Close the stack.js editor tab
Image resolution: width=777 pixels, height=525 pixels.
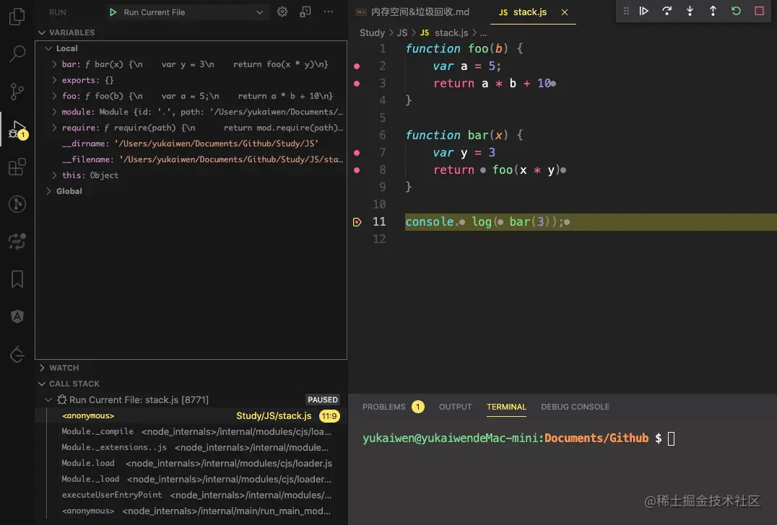pyautogui.click(x=565, y=12)
